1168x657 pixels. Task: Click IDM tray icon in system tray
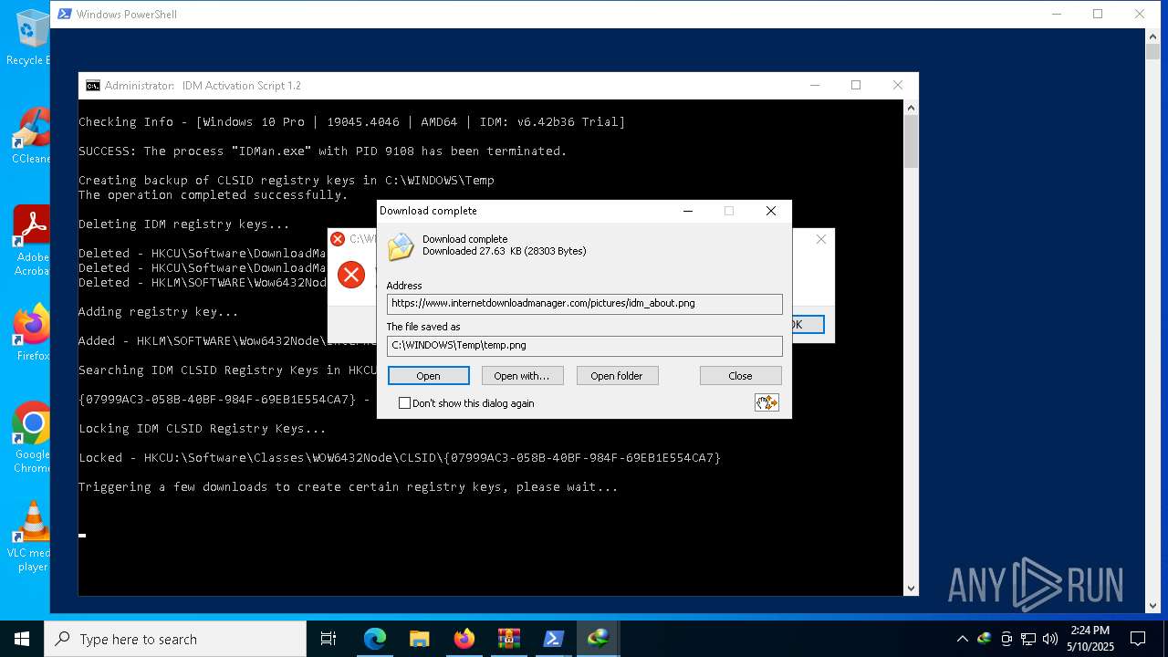click(x=984, y=639)
